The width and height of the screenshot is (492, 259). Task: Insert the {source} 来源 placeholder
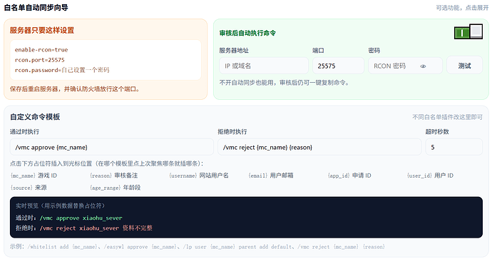[29, 188]
